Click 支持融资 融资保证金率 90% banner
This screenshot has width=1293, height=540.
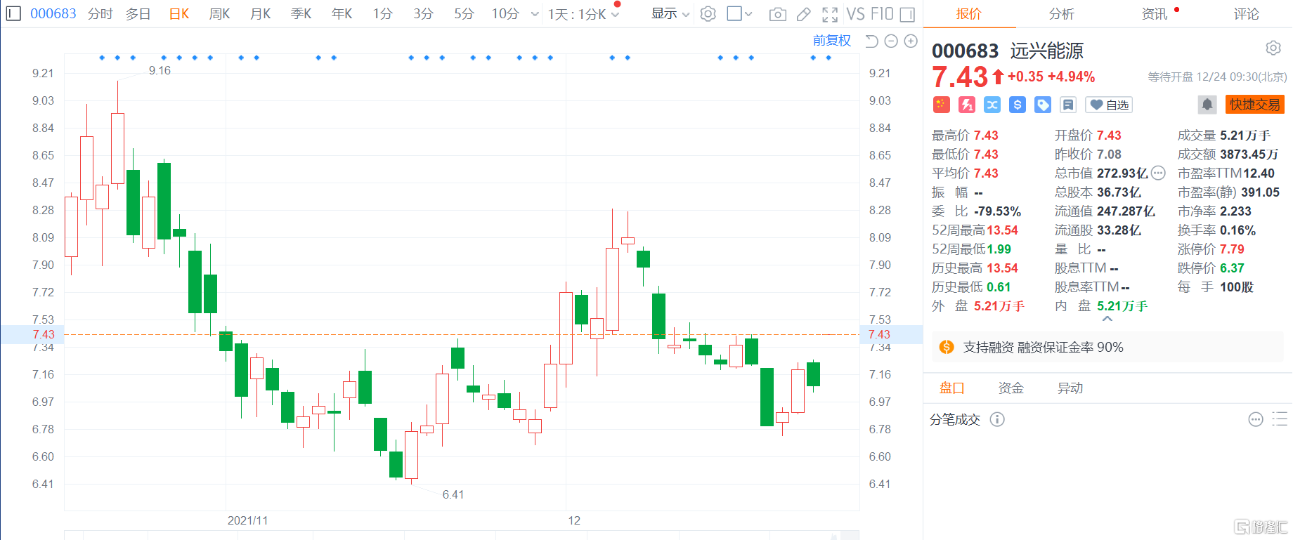(1107, 347)
